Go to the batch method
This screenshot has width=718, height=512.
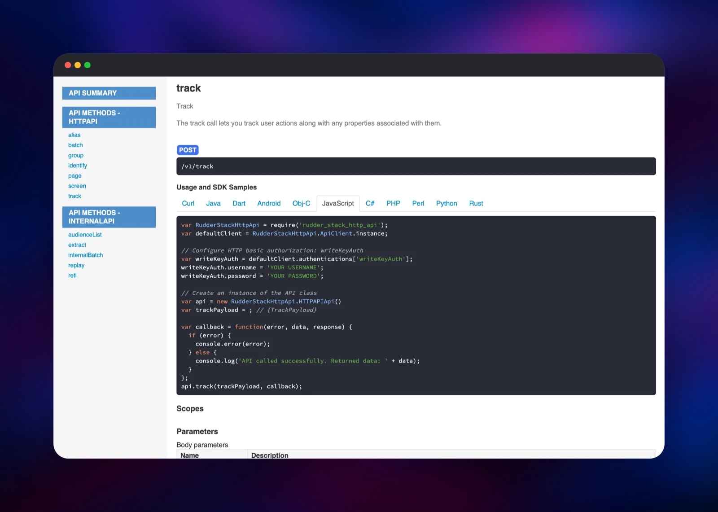coord(75,145)
